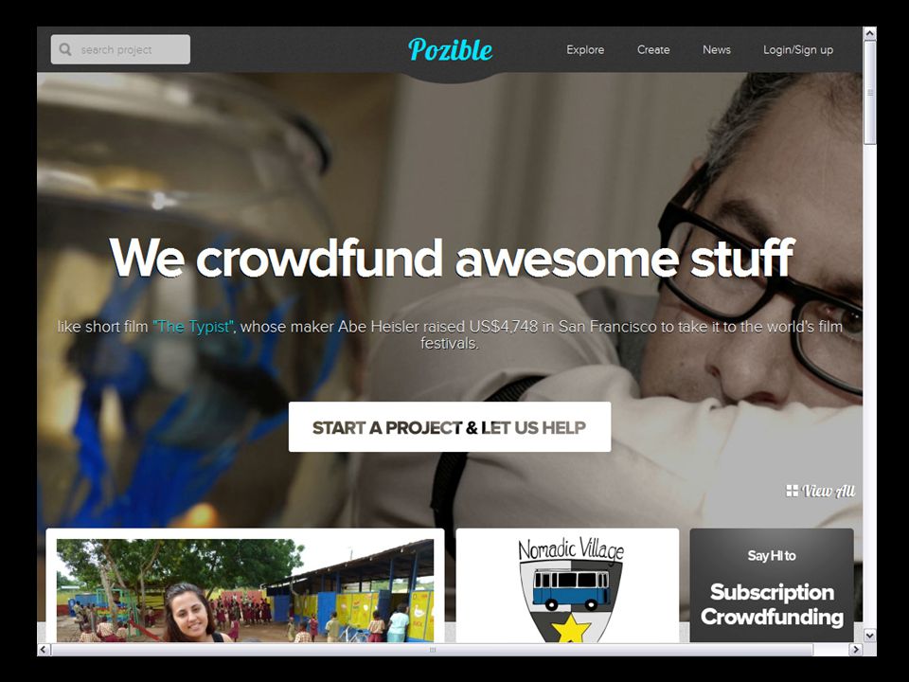The image size is (909, 682).
Task: Go to the News page
Action: (x=717, y=50)
